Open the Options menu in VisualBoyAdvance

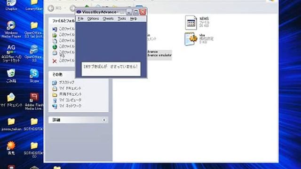pyautogui.click(x=93, y=19)
